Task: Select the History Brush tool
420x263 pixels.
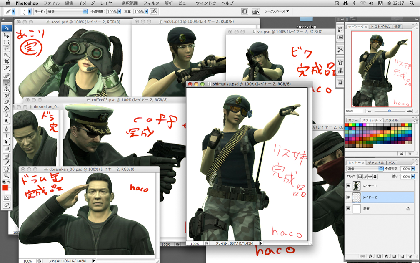Action: [6, 95]
